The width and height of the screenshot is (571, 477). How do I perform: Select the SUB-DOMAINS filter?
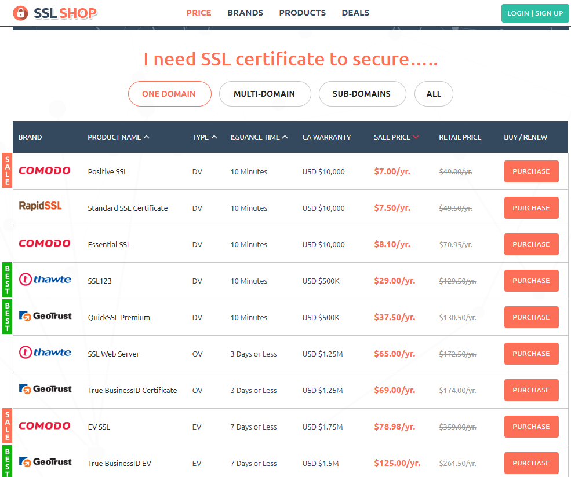(362, 94)
